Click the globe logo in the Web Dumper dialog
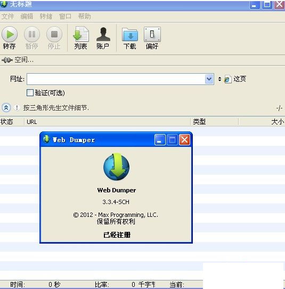 pyautogui.click(x=116, y=167)
